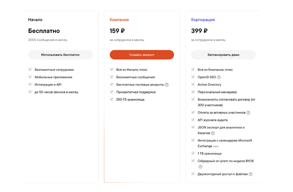Screen dimensions: 293x192
Task: Show hint icon for Двухконтурный доступ к файлам
Action: coord(251,174)
